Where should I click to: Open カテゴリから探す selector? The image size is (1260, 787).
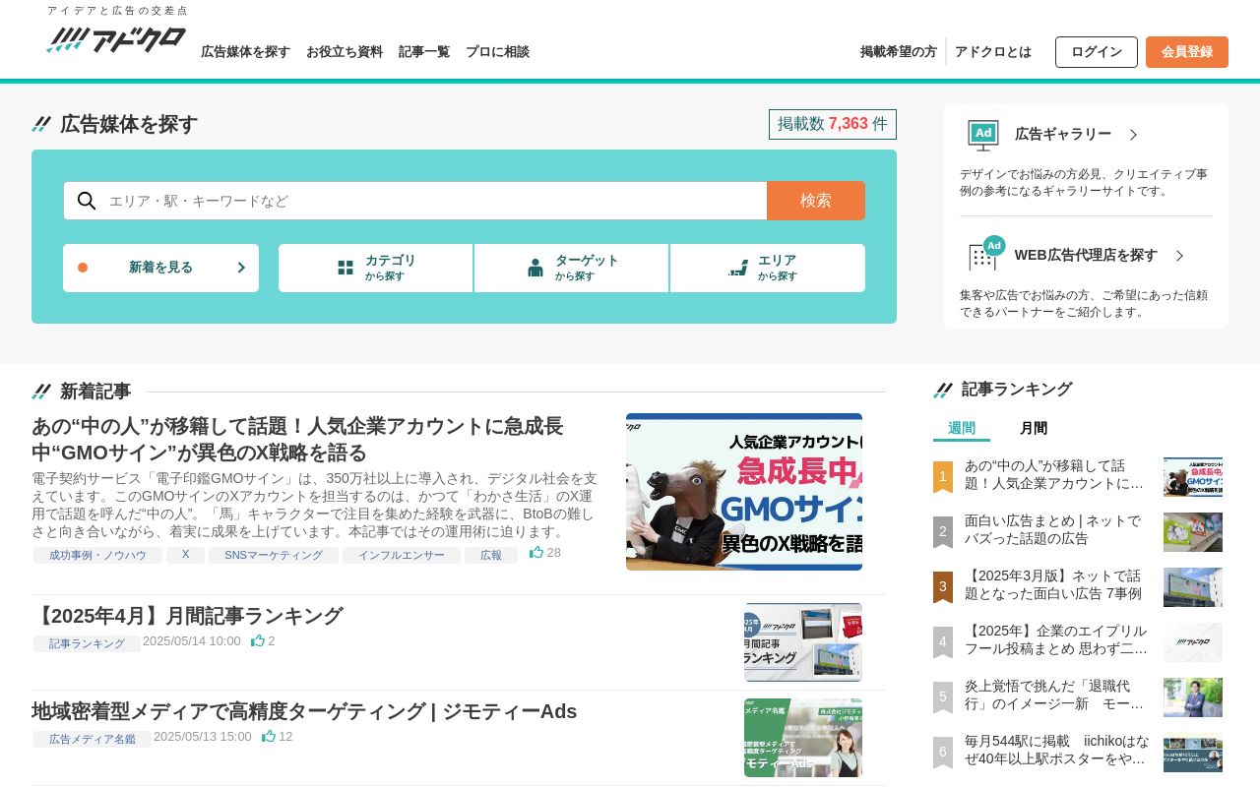tap(376, 268)
